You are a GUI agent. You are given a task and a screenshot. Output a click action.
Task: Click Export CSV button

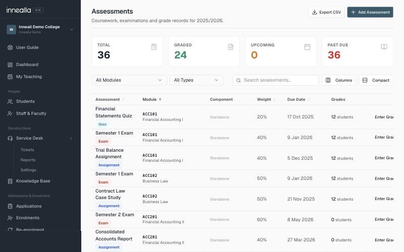pyautogui.click(x=326, y=12)
